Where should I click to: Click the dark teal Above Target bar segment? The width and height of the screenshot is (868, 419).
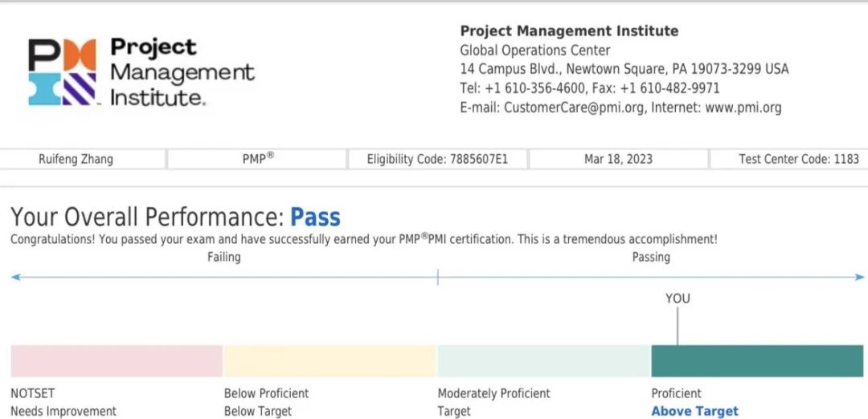coord(757,361)
